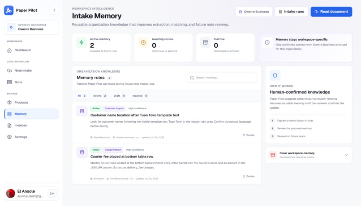Viewport: 361px width, 206px height.
Task: Click step Explain a note or layout in chat
Action: 295,120
